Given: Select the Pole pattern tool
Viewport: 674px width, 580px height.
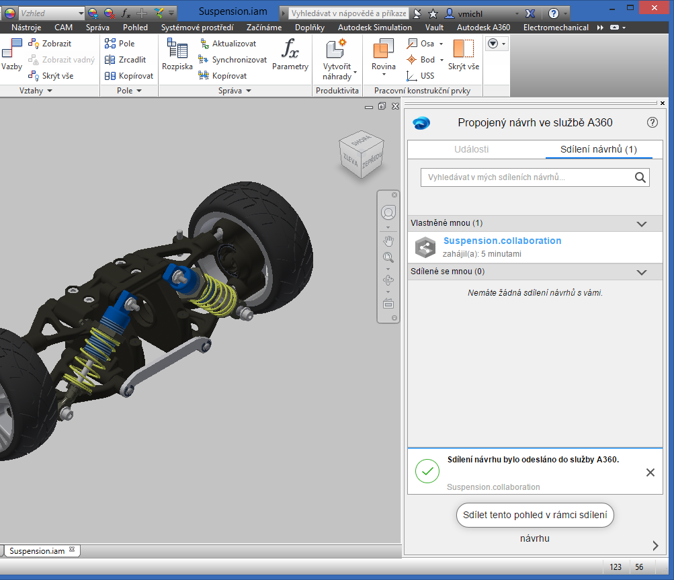Looking at the screenshot, I should click(120, 44).
